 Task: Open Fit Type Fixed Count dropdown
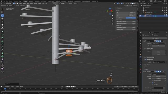pos(158,44)
